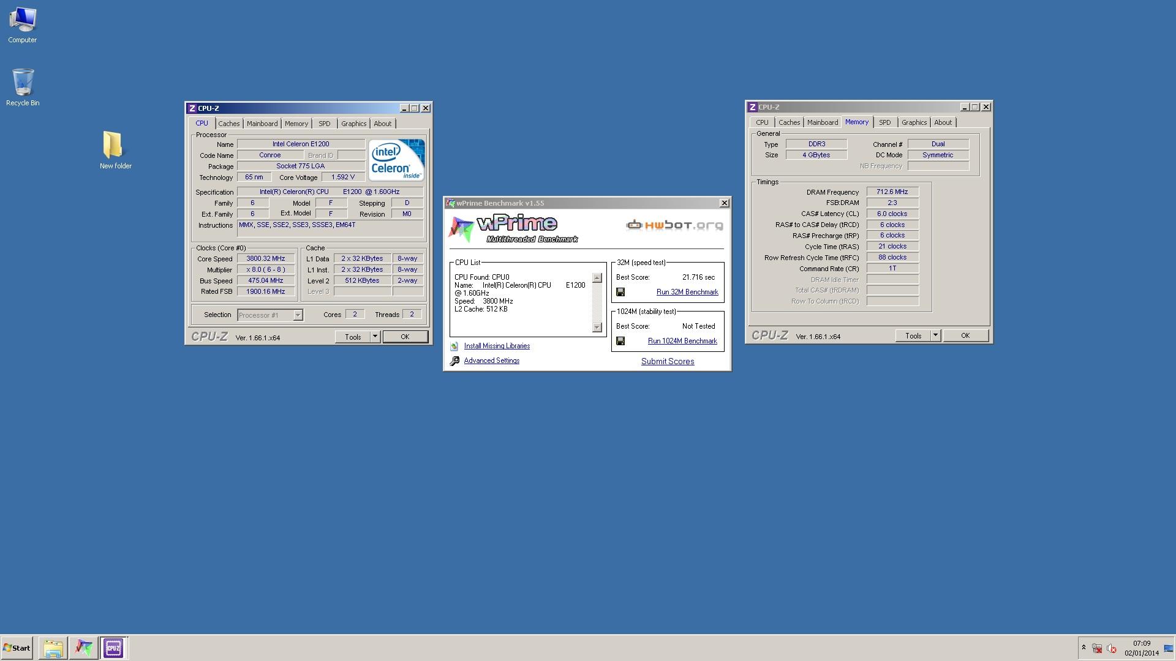1176x661 pixels.
Task: Click the save icon beside Run 1024M Benchmark
Action: point(620,342)
